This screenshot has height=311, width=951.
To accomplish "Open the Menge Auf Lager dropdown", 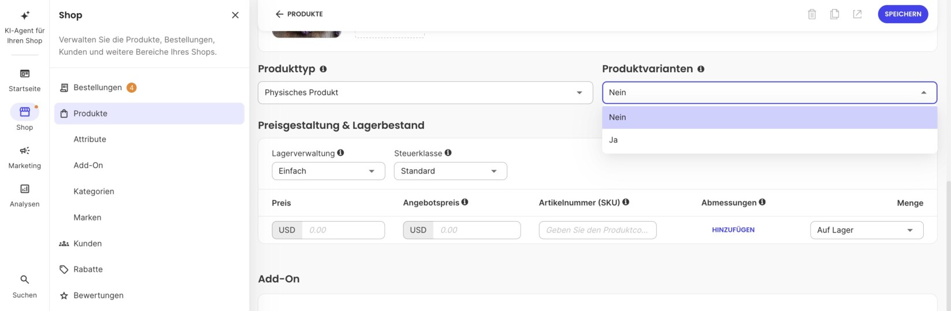I will [867, 230].
